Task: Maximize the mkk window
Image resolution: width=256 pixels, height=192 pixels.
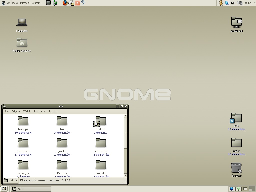Action: [122, 106]
